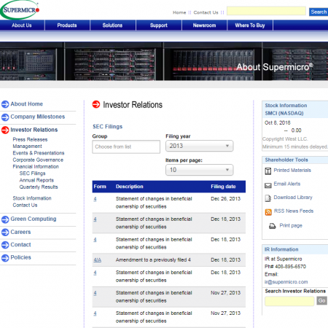Open the Products menu
The image size is (328, 328).
click(67, 26)
